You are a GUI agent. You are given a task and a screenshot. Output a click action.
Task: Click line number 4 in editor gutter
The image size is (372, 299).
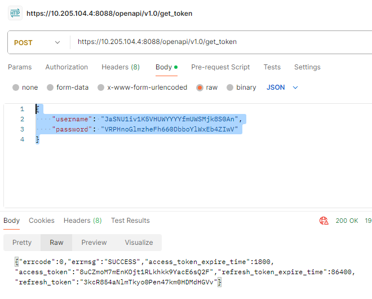click(x=22, y=139)
